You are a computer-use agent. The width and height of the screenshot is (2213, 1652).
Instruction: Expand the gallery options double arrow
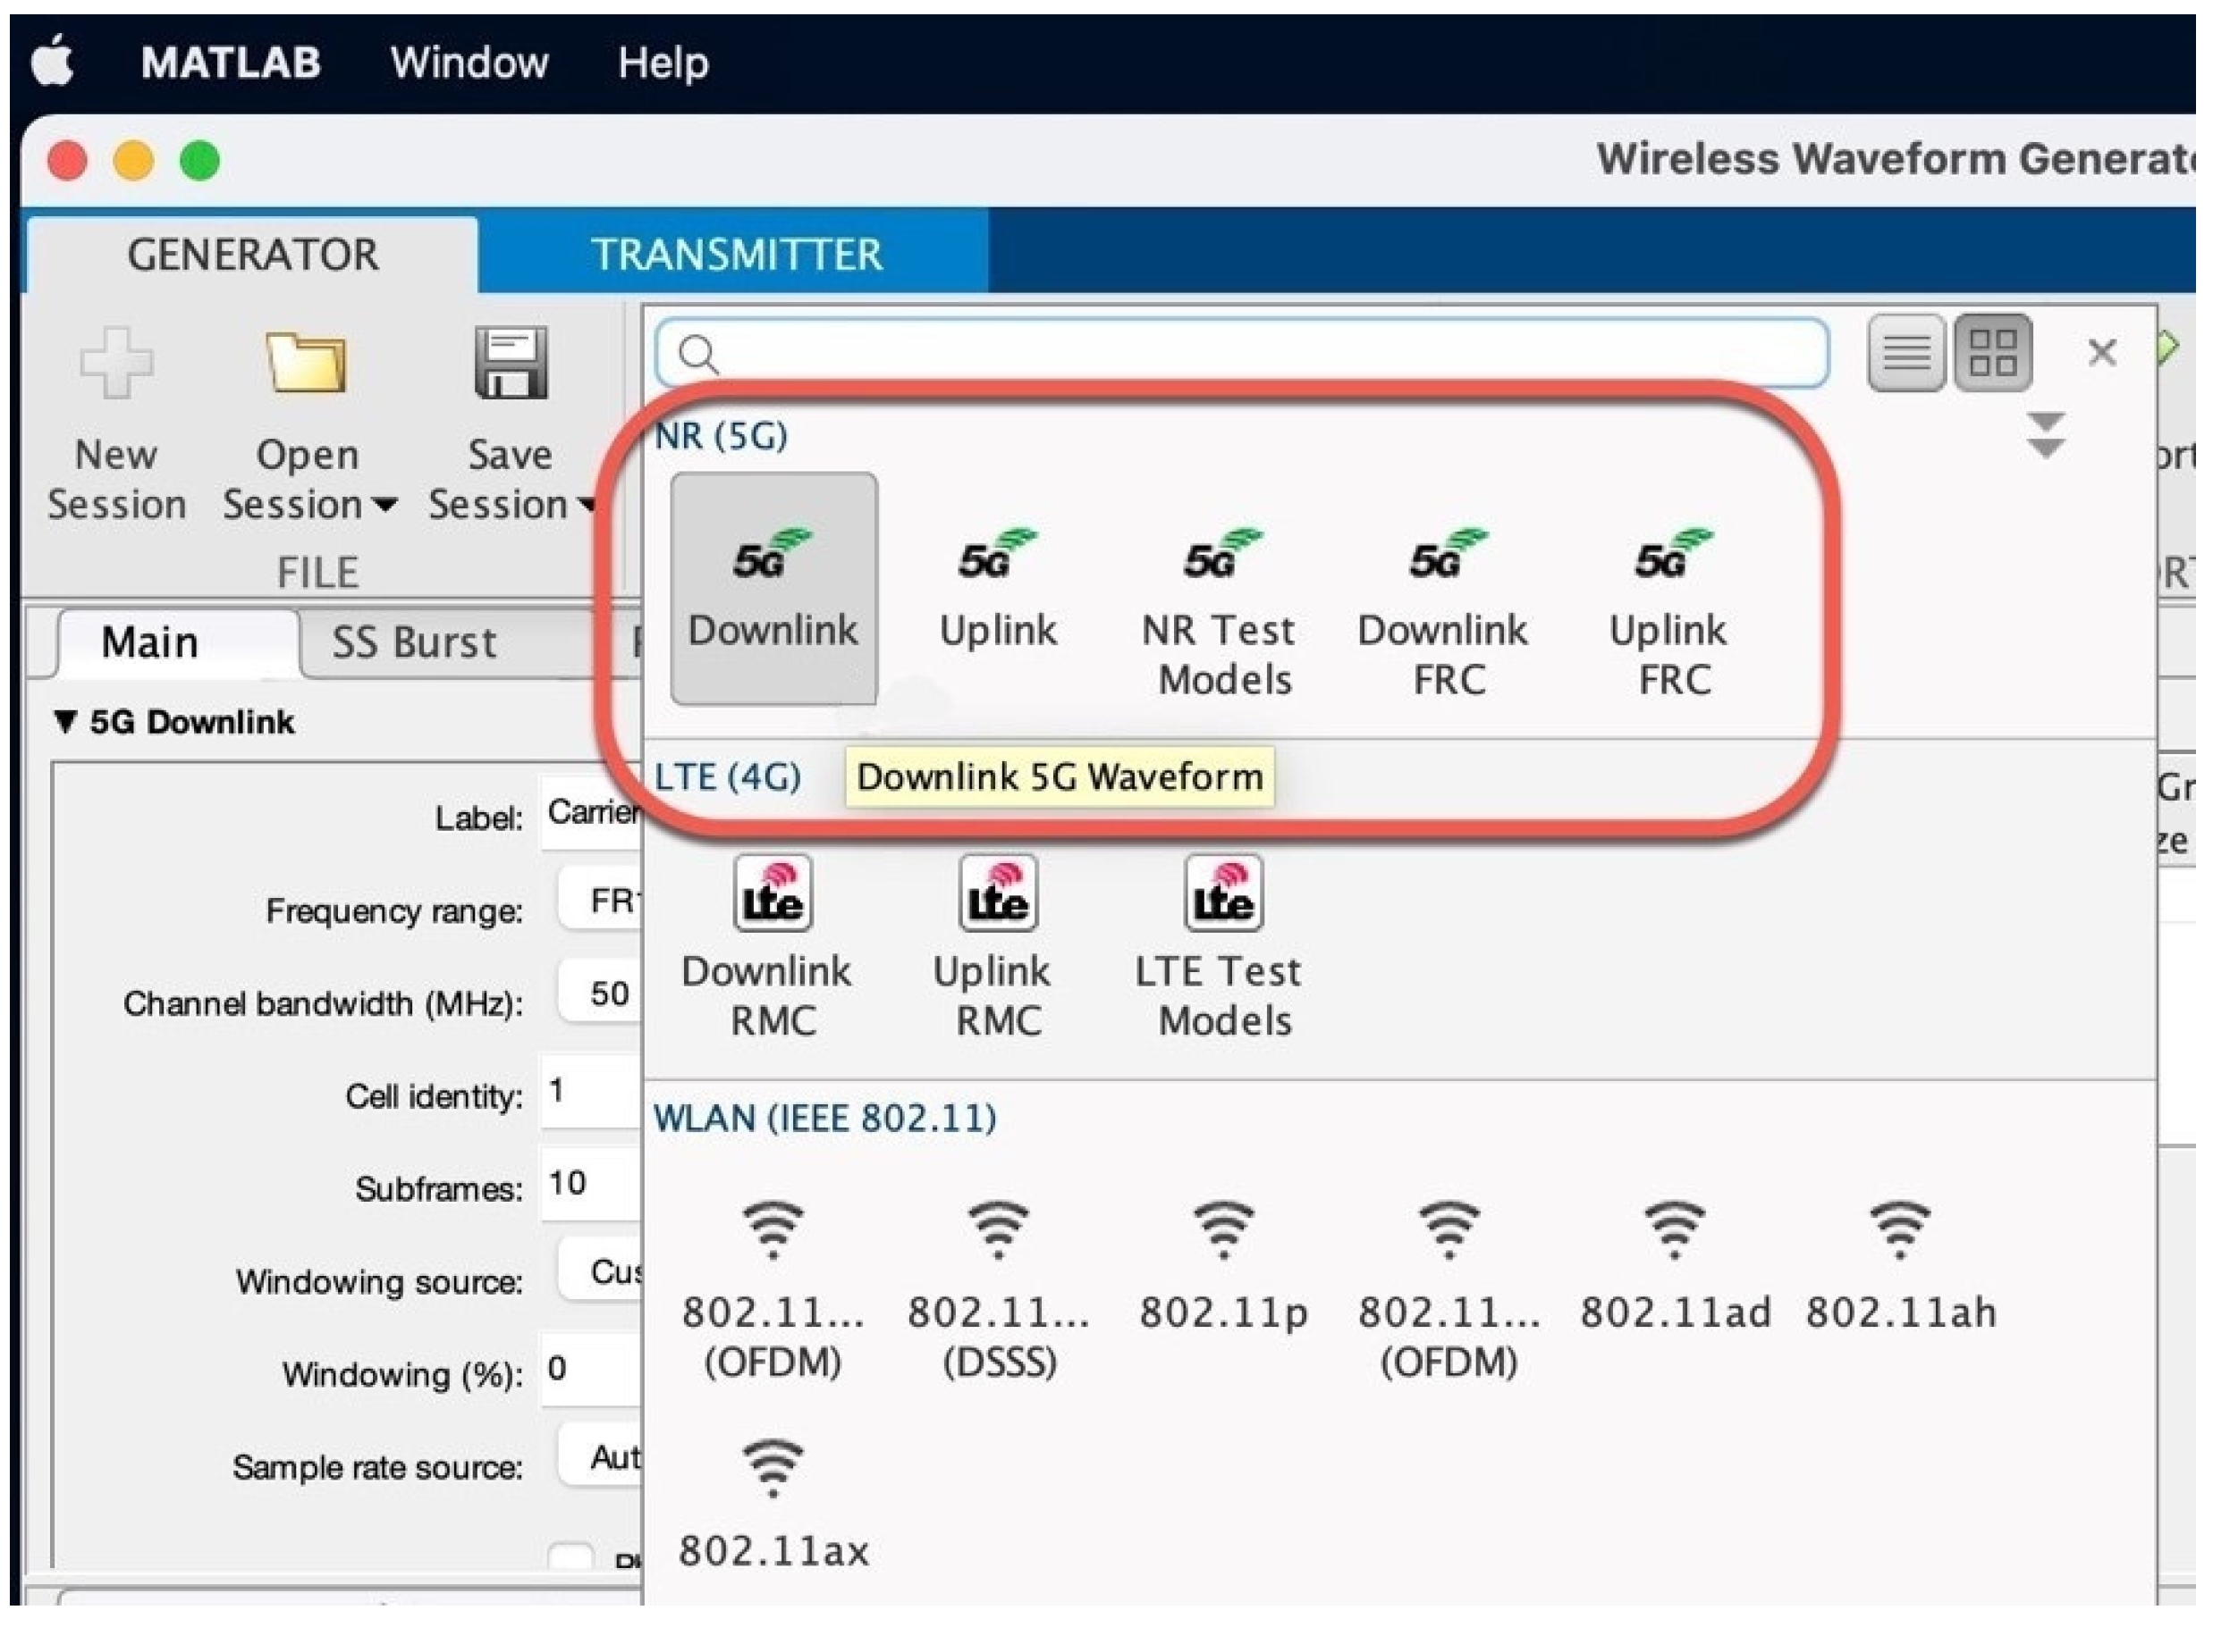[x=2045, y=435]
